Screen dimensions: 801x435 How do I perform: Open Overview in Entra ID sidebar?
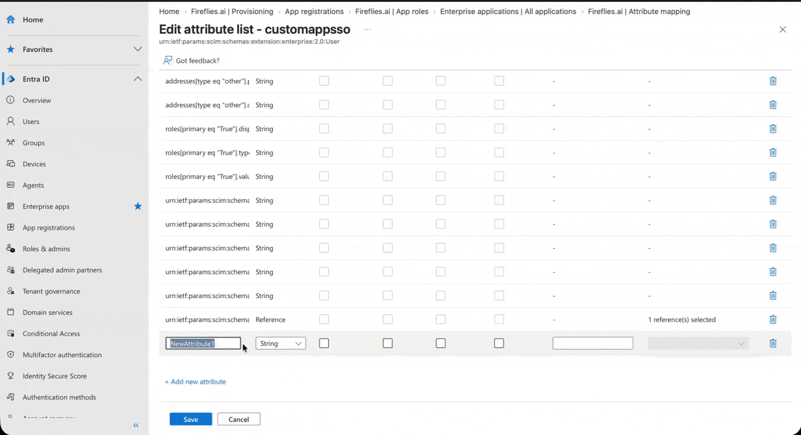pyautogui.click(x=37, y=100)
